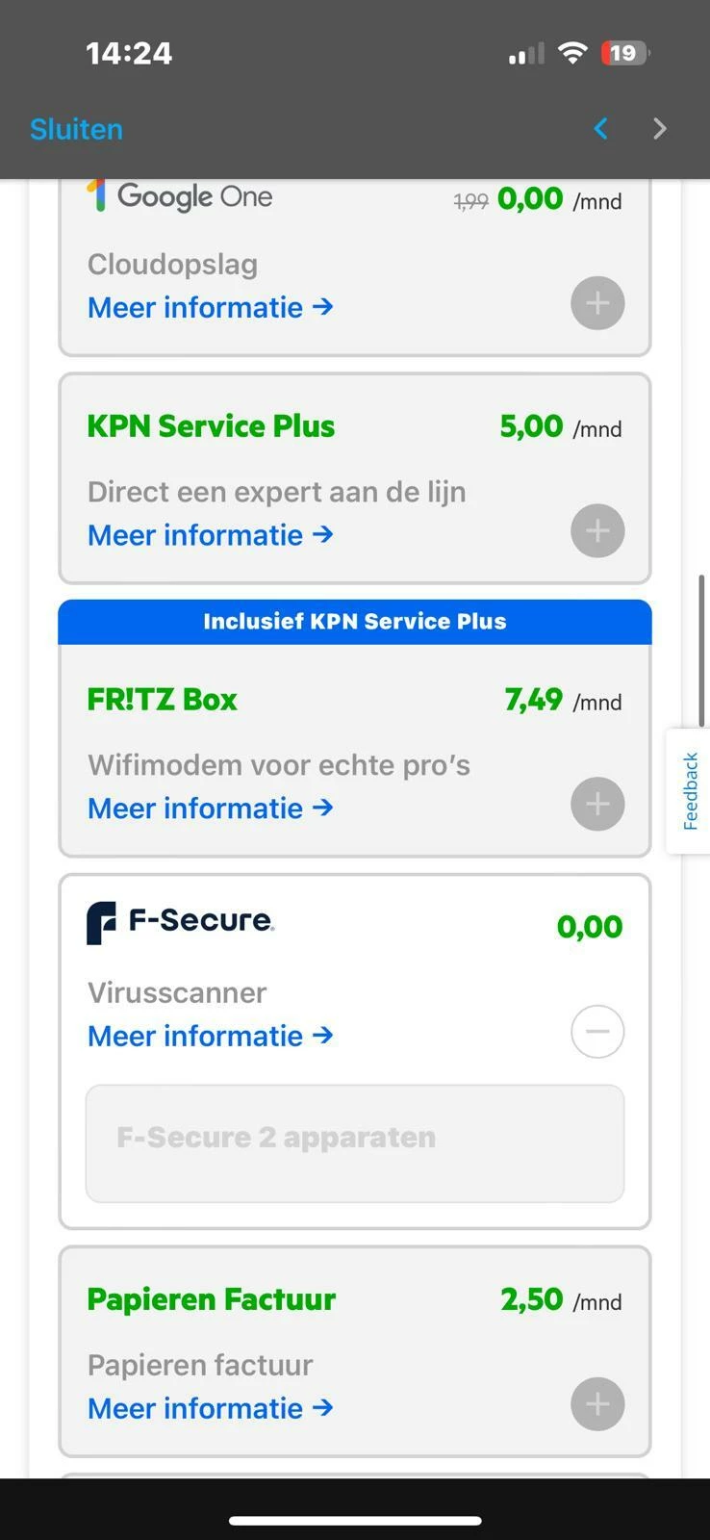Screen dimensions: 710x1540
Task: Open the F-Secure 2 apparaten selector
Action: (354, 1142)
